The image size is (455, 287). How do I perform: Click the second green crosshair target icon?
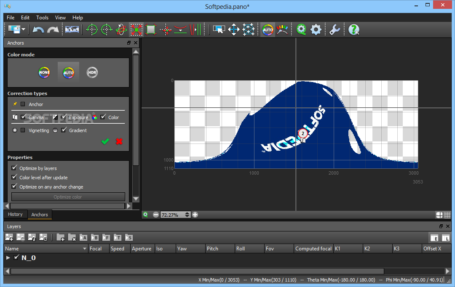(107, 29)
